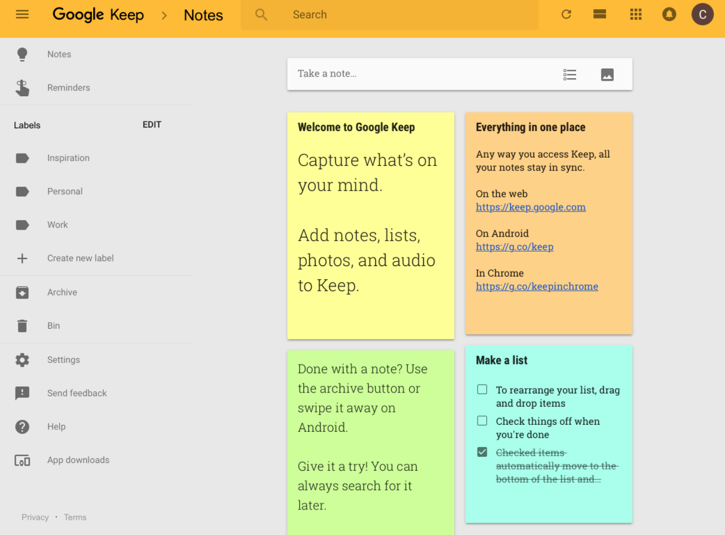725x535 pixels.
Task: Click the Google Keep logo text
Action: click(x=98, y=15)
